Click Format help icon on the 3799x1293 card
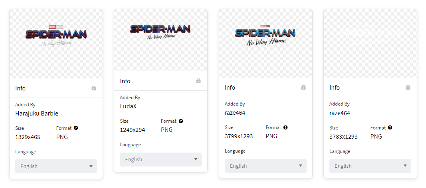This screenshot has width=426, height=188. click(x=285, y=128)
